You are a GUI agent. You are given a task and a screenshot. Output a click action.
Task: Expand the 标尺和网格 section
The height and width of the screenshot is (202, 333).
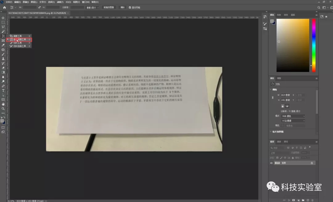[x=271, y=132]
